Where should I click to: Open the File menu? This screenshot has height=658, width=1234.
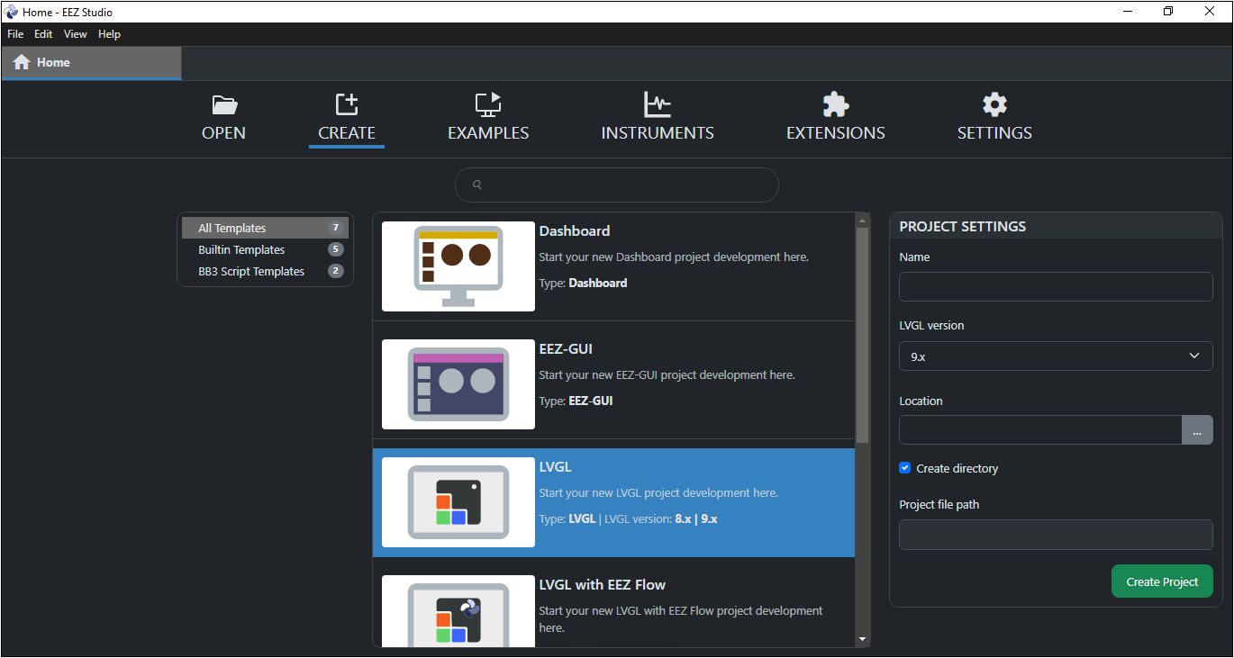[15, 34]
